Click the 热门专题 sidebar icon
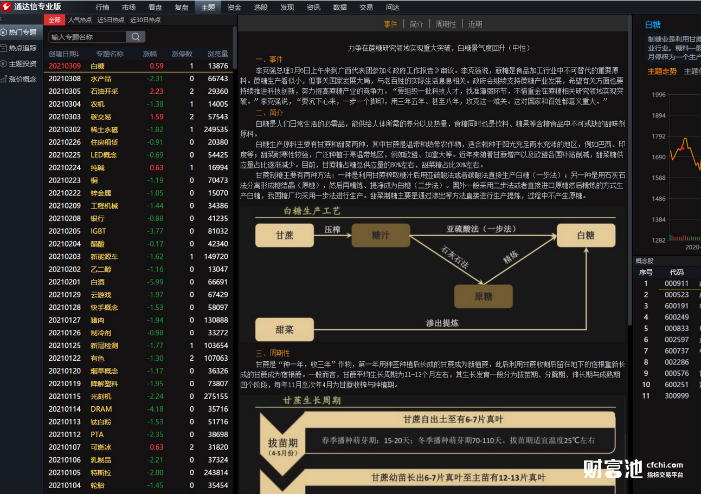 (x=4, y=32)
